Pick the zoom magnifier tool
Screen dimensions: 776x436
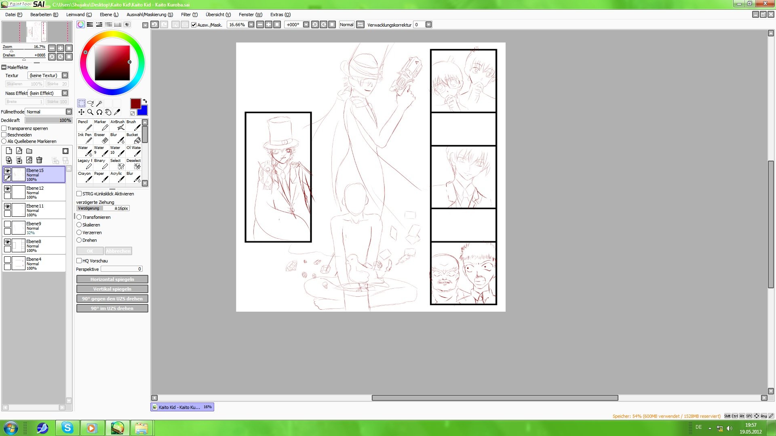pyautogui.click(x=90, y=112)
